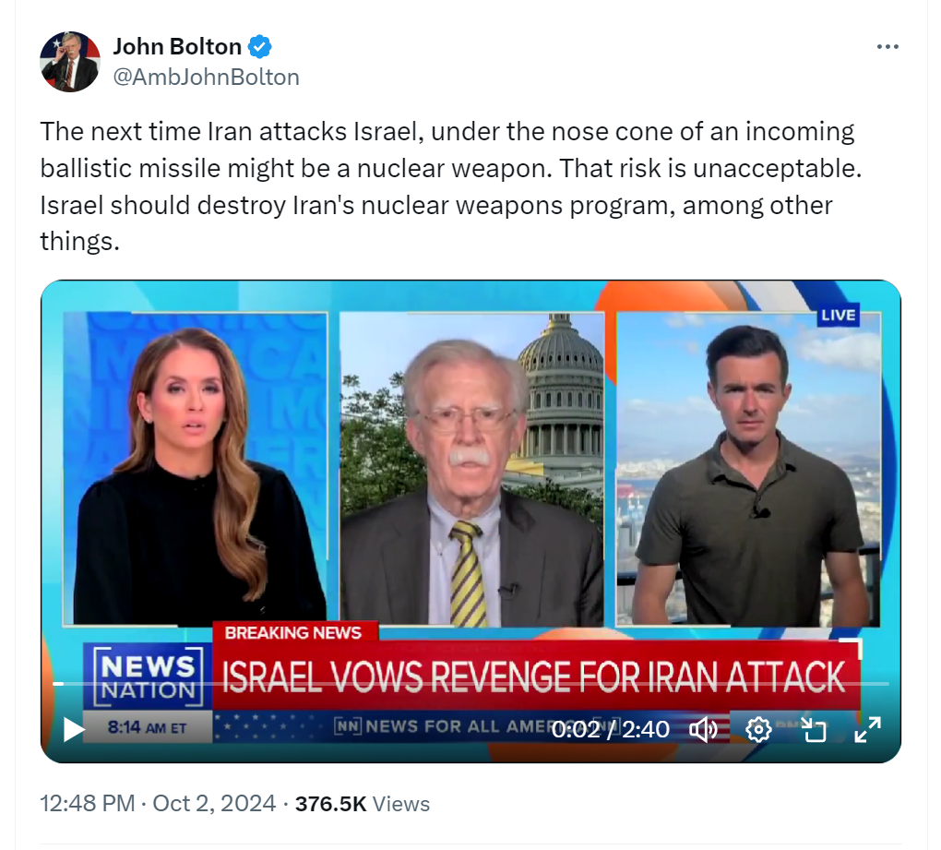Screen dimensions: 941x850
Task: Play the embedded video
Action: [x=74, y=729]
